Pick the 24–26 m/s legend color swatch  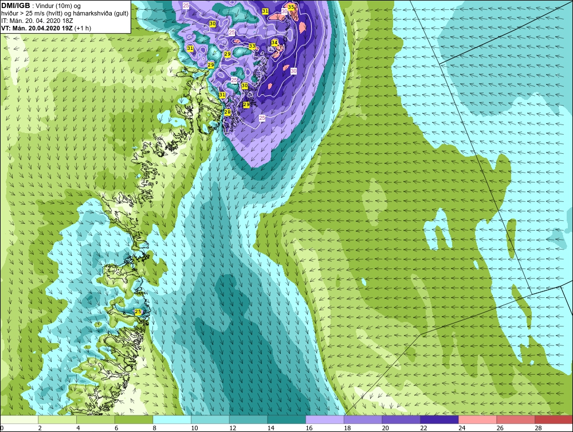tap(477, 419)
